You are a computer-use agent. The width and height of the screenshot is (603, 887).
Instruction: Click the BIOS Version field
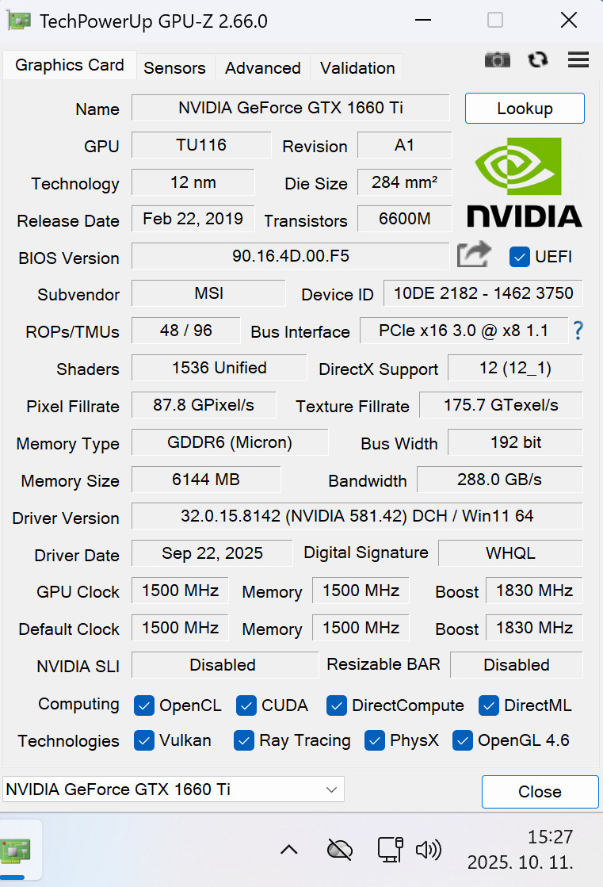click(x=290, y=256)
